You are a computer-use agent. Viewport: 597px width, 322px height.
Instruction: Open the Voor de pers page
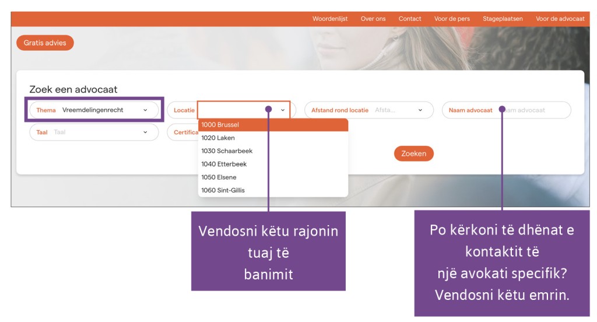point(452,19)
